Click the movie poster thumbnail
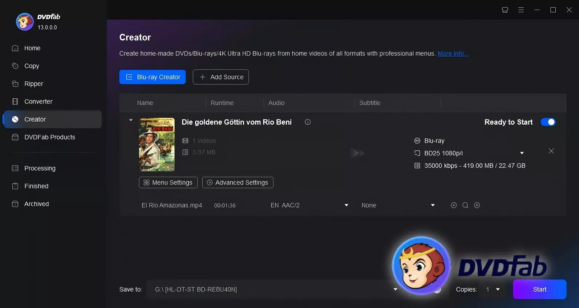Viewport: 579px width, 308px height. click(x=157, y=145)
